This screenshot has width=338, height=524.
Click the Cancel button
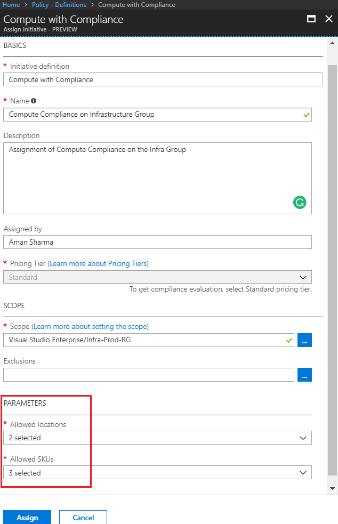83,517
